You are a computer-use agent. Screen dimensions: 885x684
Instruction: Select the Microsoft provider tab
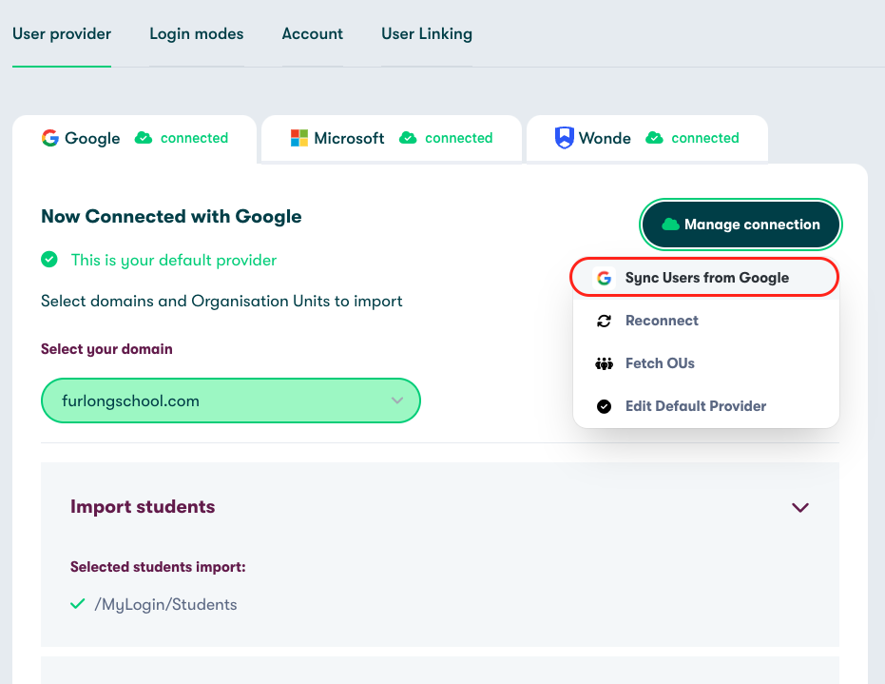pyautogui.click(x=391, y=138)
